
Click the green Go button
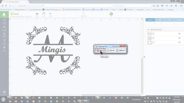pyautogui.click(x=111, y=14)
